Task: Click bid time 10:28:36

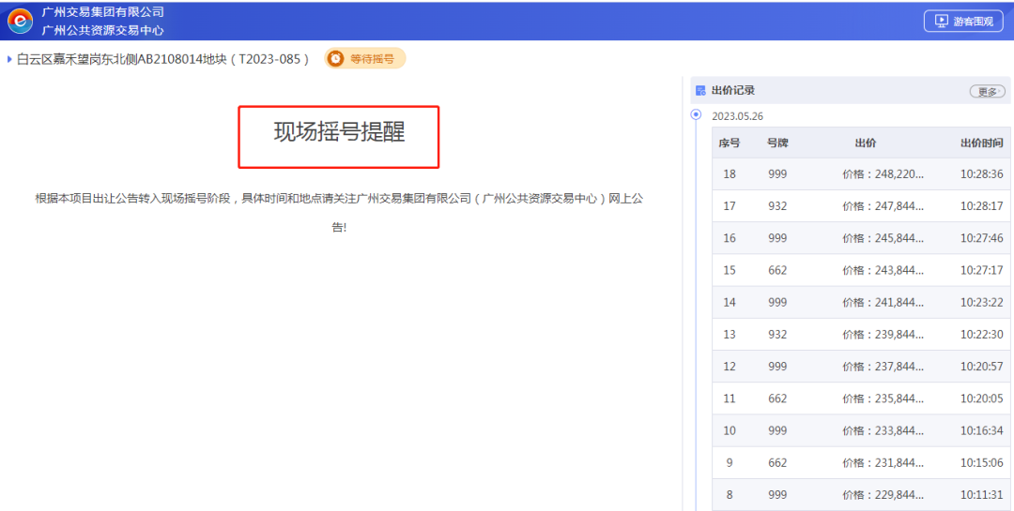Action: [982, 174]
